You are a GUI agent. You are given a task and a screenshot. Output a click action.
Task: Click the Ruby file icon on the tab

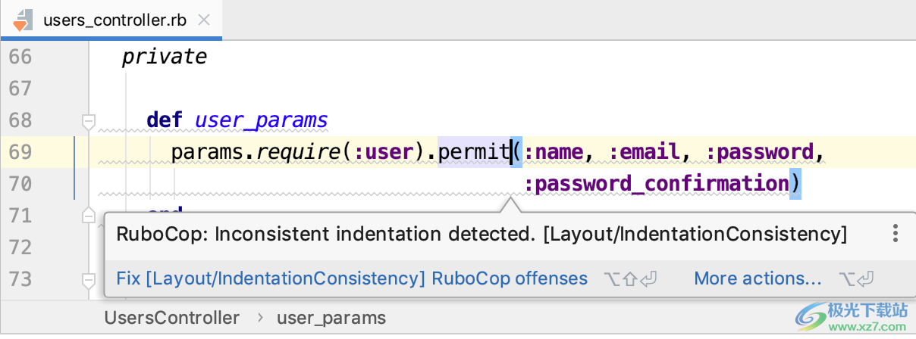point(22,20)
